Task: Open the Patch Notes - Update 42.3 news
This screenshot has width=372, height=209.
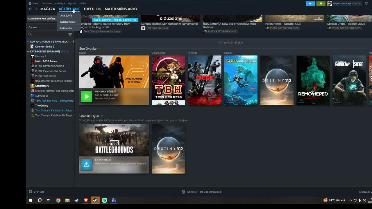Action: 283,24
